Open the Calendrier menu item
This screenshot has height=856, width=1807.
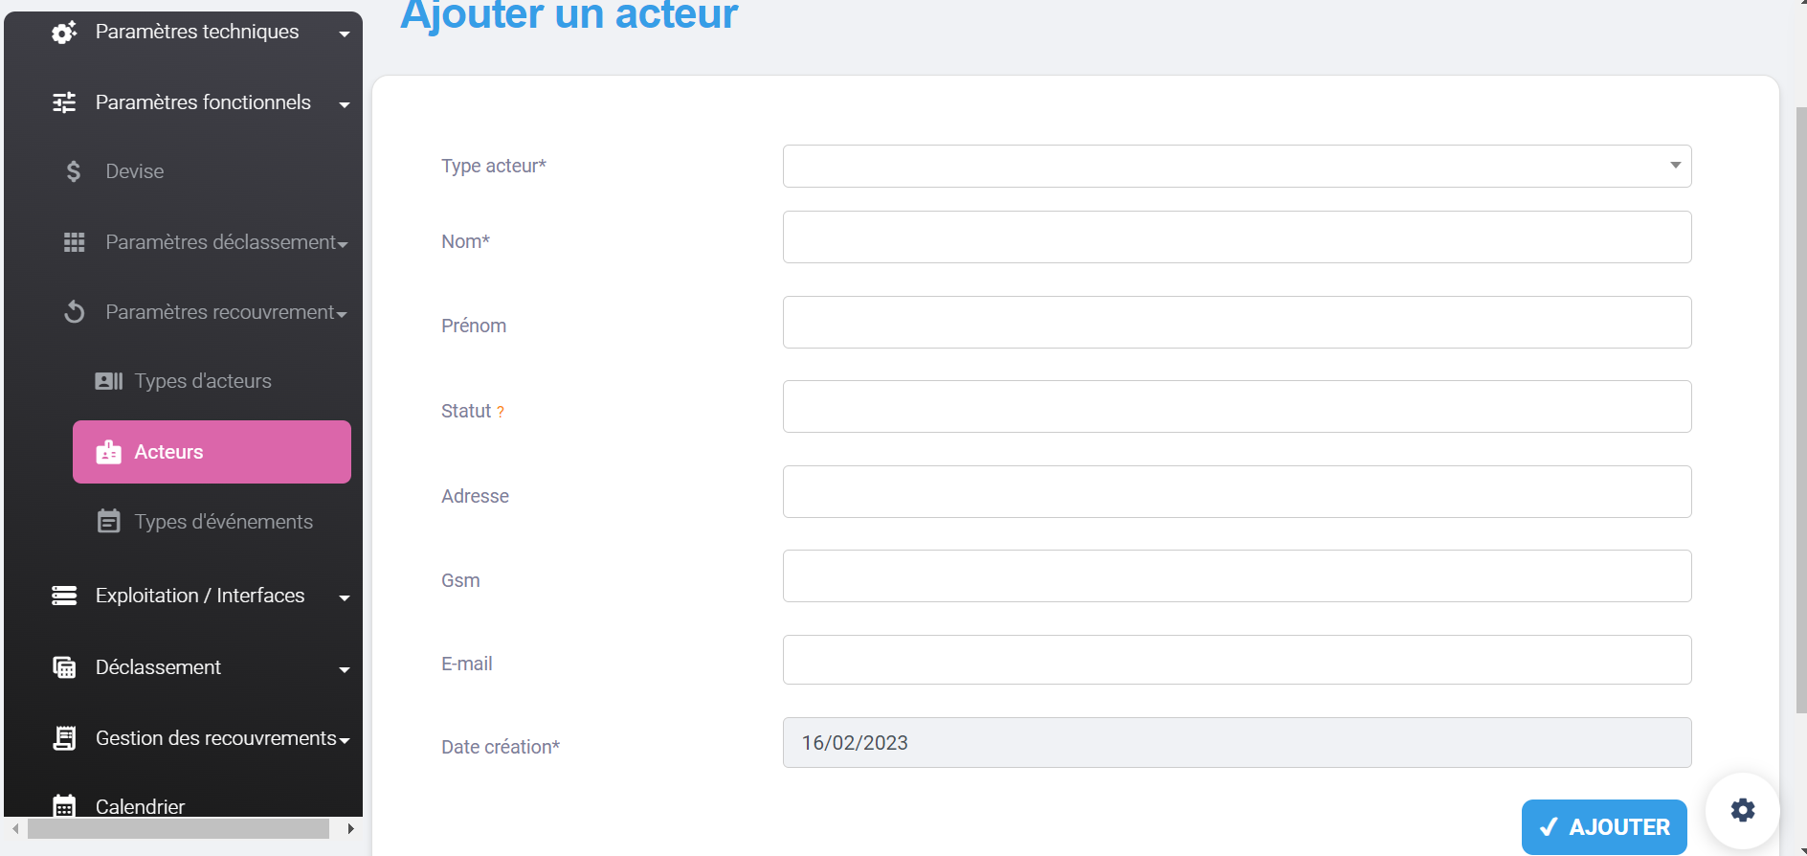tap(140, 806)
